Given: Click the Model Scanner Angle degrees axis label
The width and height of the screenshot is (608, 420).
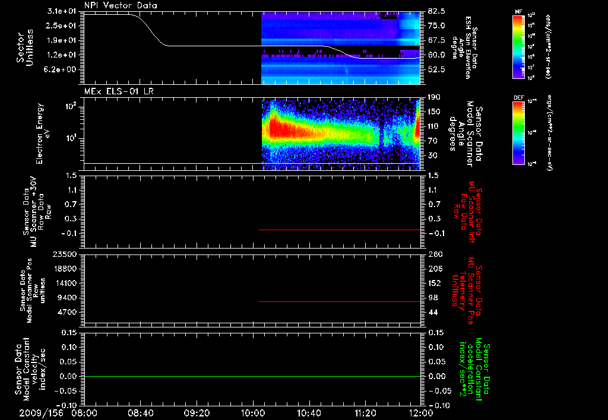Looking at the screenshot, I should (x=465, y=134).
